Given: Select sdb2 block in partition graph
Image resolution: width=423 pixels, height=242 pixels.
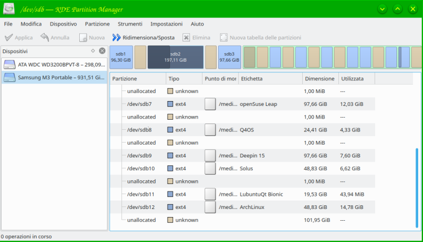Looking at the screenshot, I should click(x=176, y=57).
